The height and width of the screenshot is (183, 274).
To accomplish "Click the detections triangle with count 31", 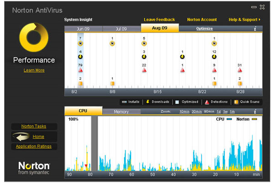I will (240, 70).
